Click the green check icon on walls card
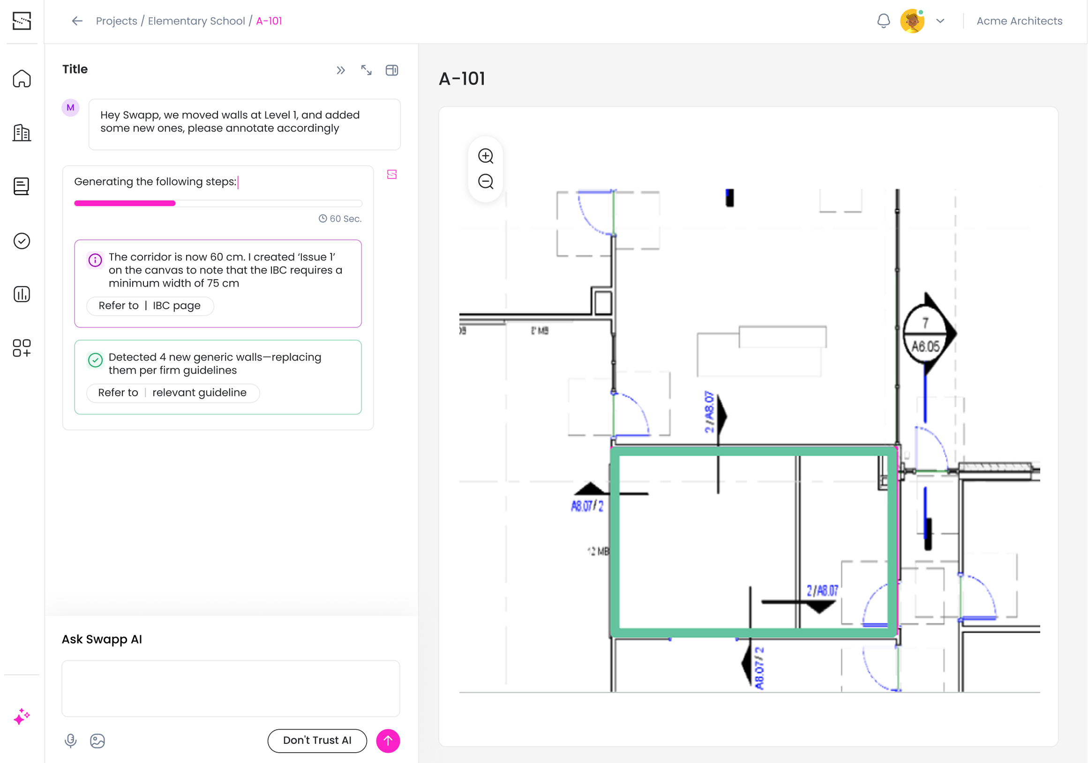 pyautogui.click(x=95, y=361)
